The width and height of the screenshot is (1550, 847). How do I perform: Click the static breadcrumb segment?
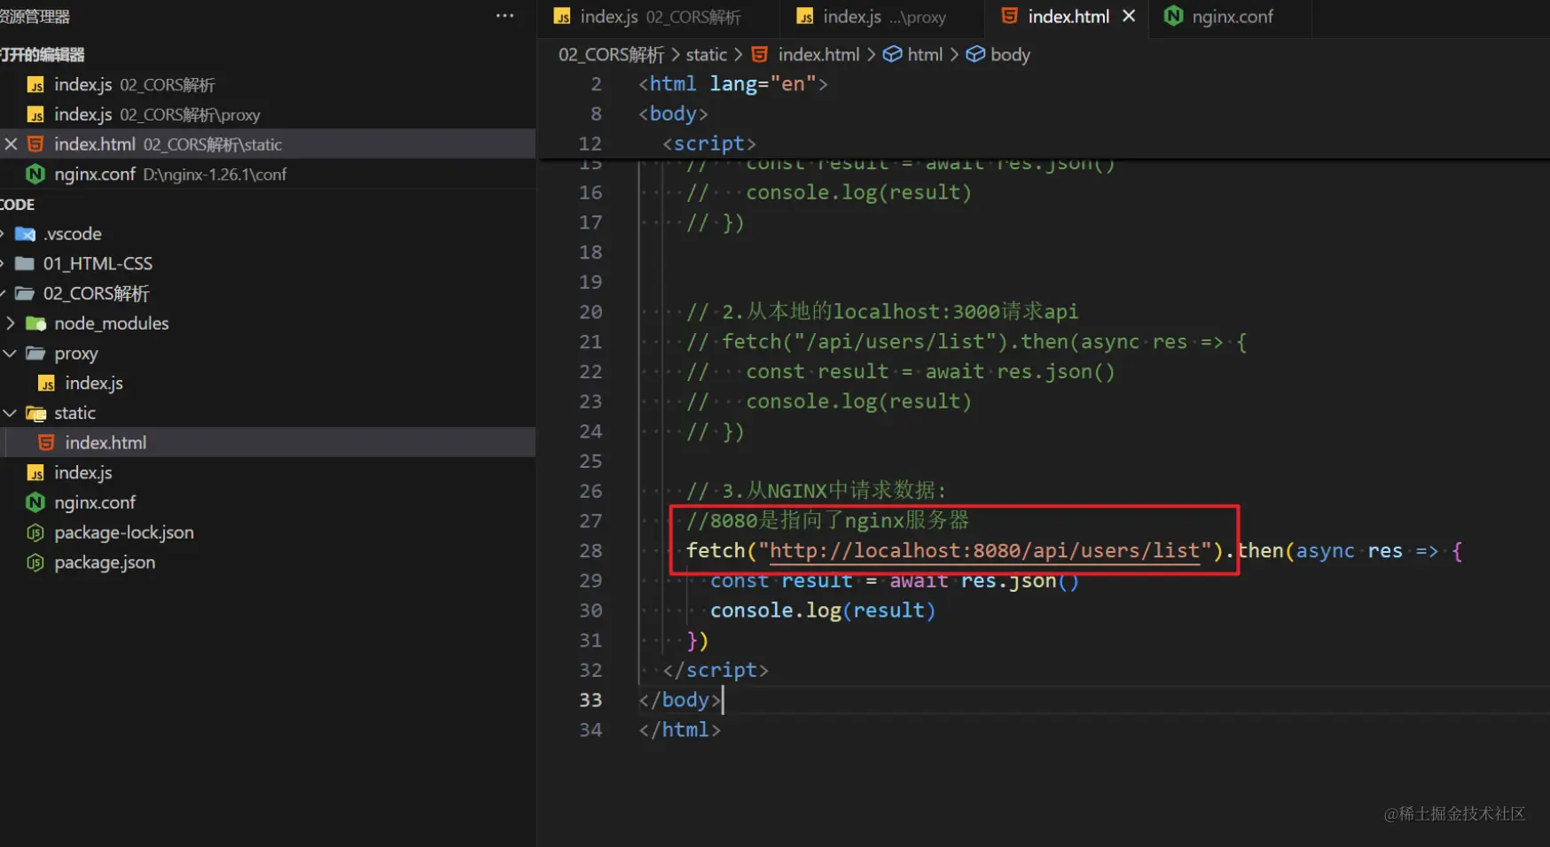(706, 54)
